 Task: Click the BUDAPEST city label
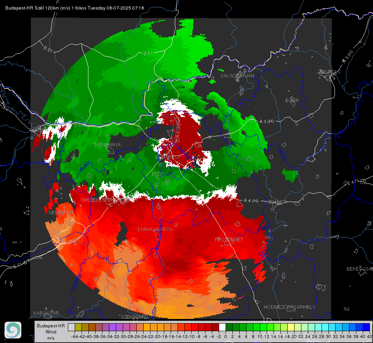(168, 157)
